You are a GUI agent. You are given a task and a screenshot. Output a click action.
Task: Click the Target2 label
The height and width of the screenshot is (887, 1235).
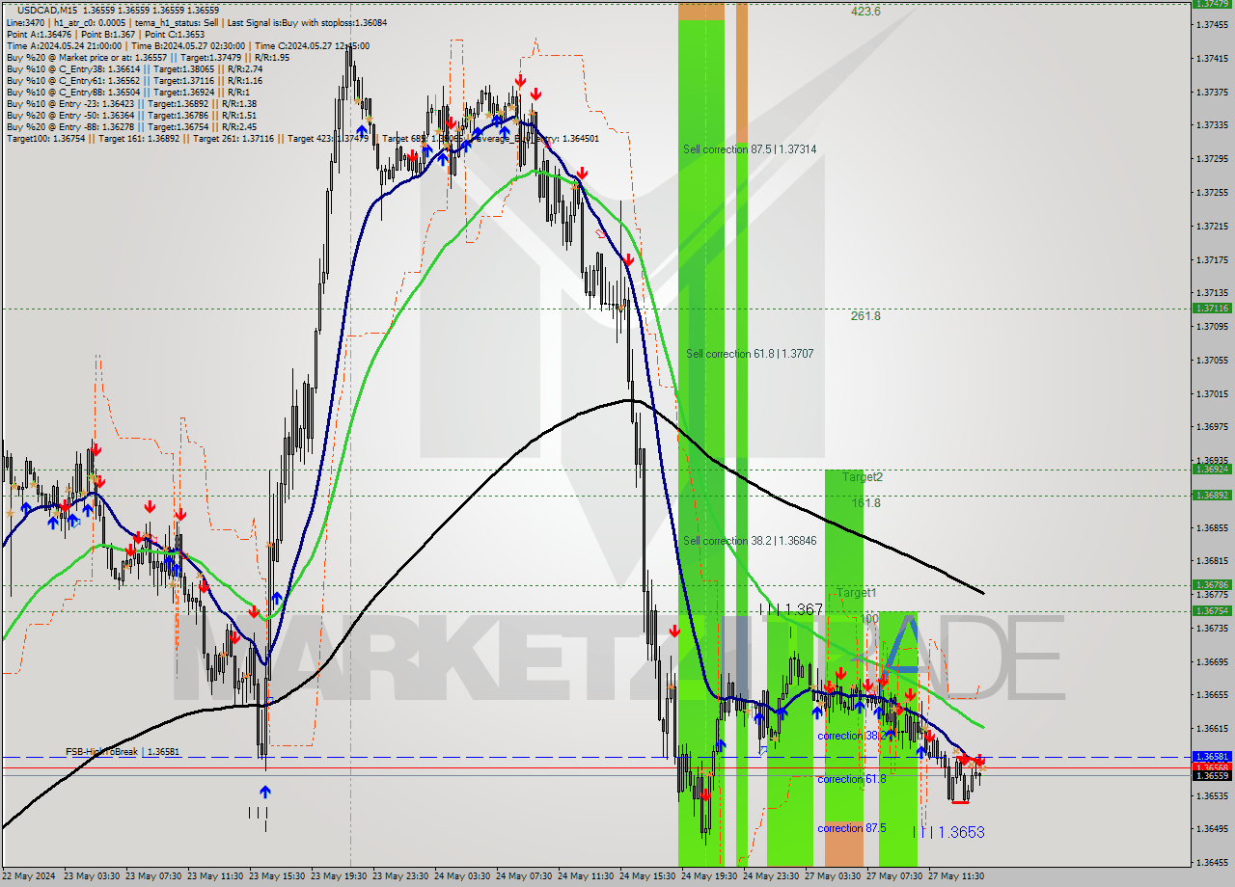coord(862,476)
